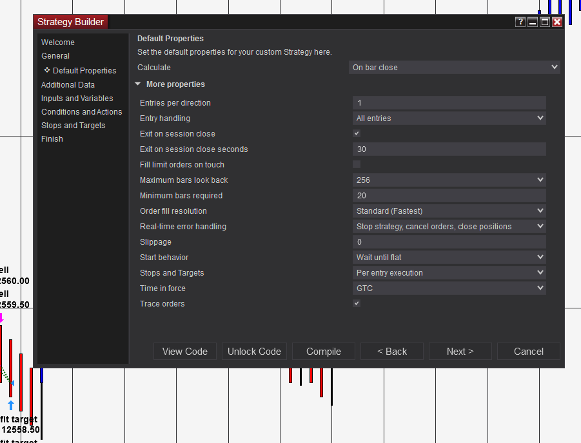Enable Fill limit orders on touch

click(357, 164)
